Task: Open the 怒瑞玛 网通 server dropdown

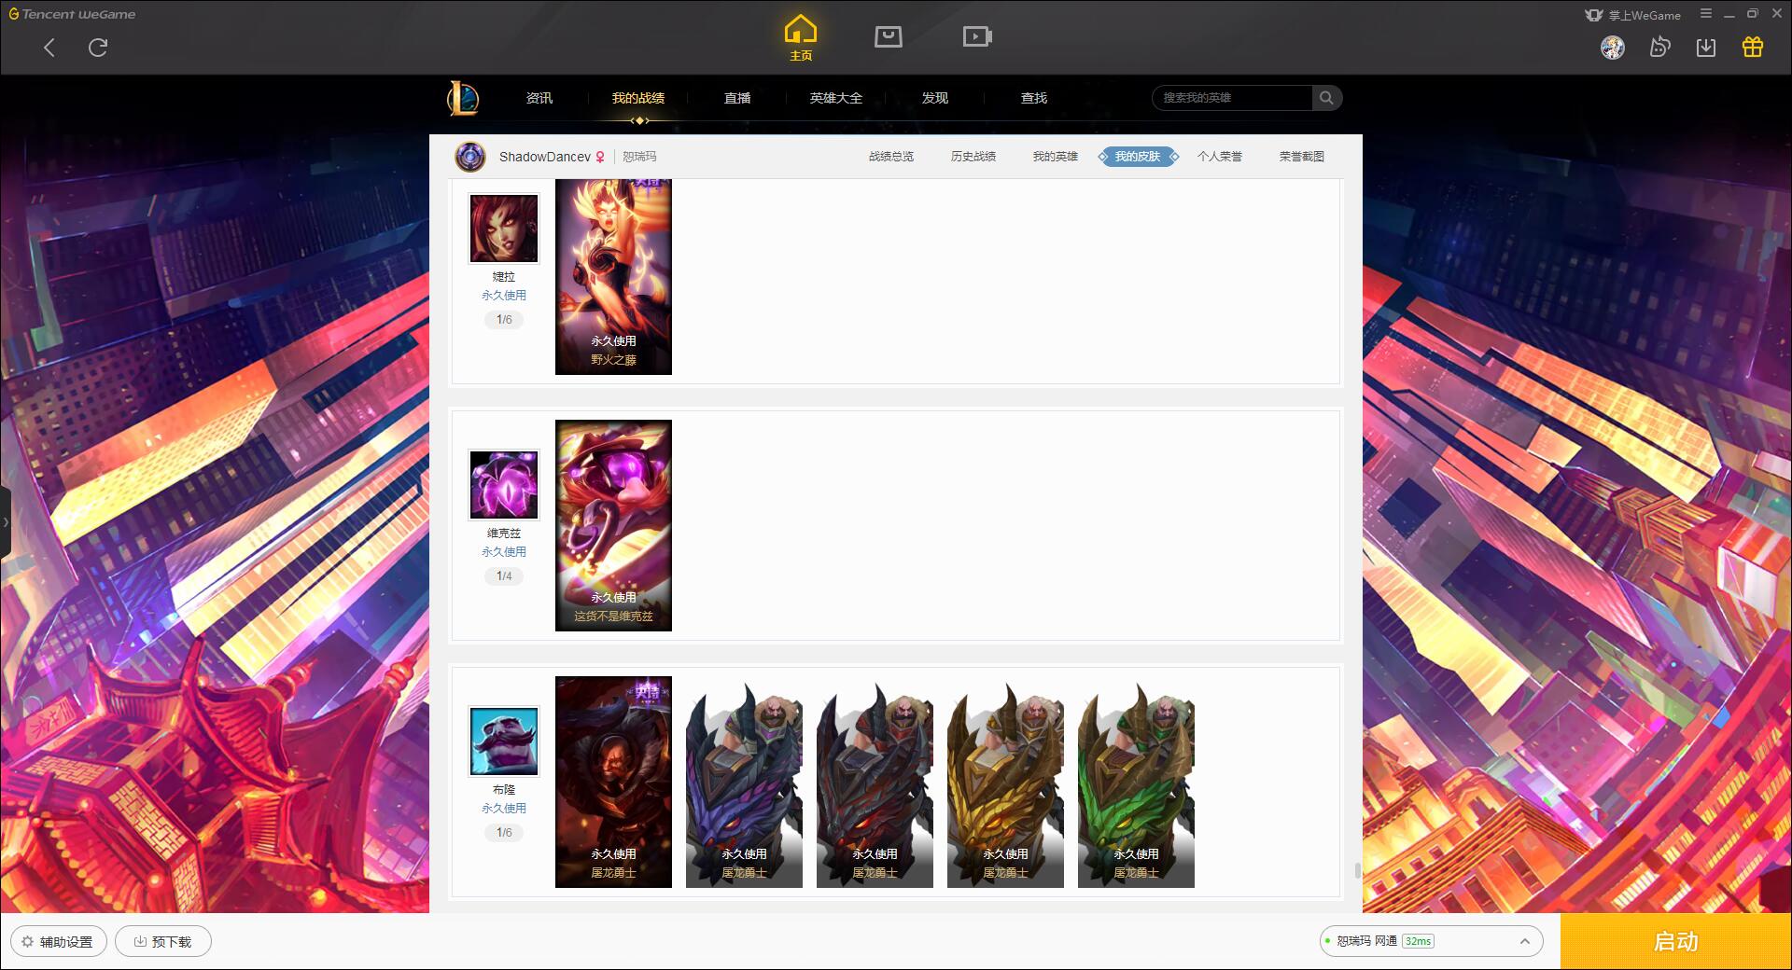Action: pos(1431,941)
